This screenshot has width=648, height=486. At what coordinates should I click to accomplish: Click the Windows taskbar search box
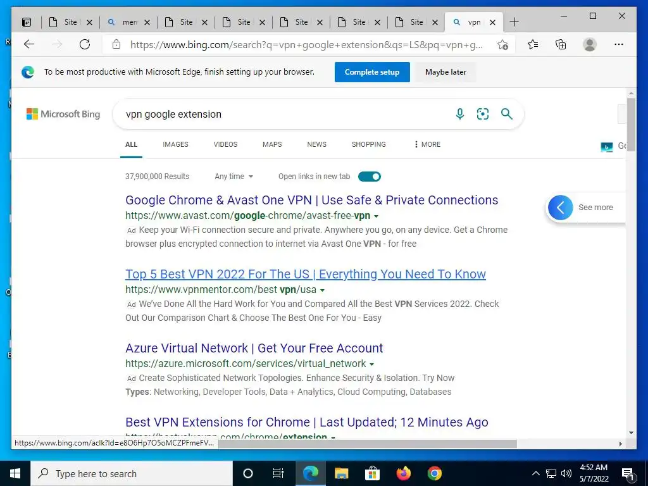(x=132, y=473)
